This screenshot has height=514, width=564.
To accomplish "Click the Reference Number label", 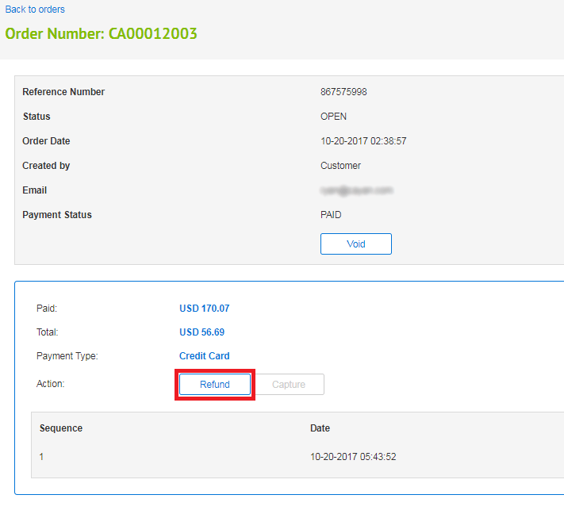I will [x=63, y=92].
